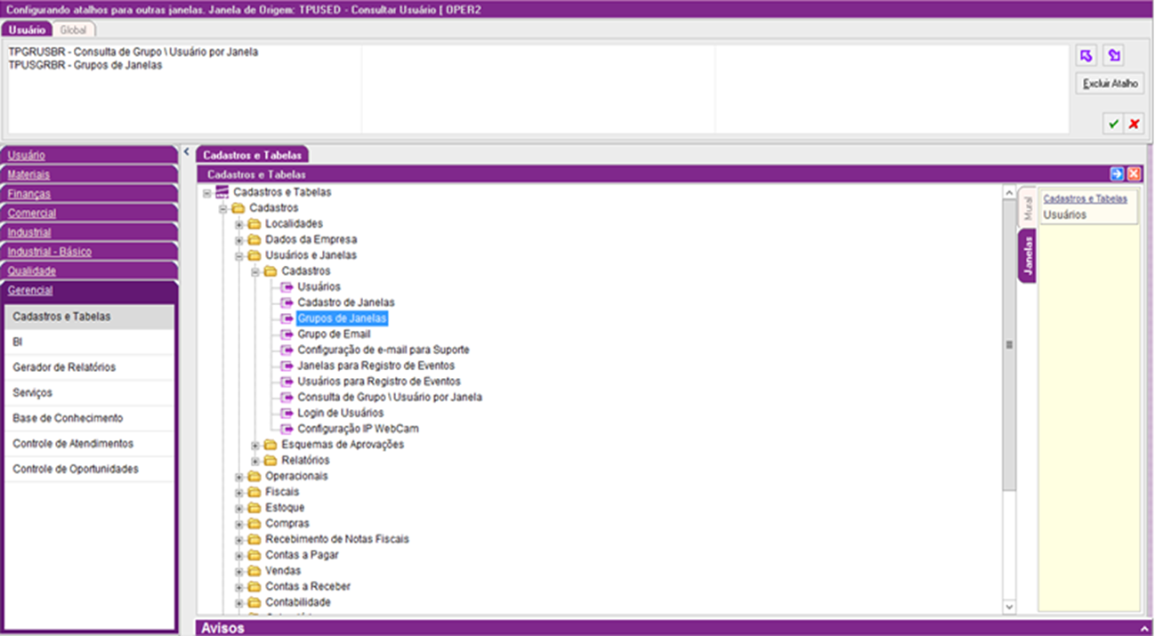This screenshot has height=636, width=1155.
Task: Select the Janelas vertical tab
Action: (1027, 257)
